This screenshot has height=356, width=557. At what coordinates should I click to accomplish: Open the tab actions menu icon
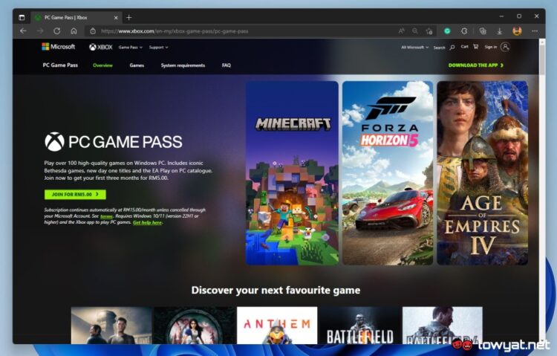point(22,17)
